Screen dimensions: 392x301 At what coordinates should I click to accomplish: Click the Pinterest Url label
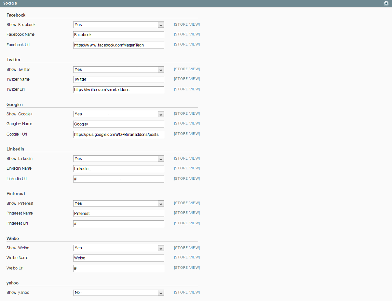[18, 223]
